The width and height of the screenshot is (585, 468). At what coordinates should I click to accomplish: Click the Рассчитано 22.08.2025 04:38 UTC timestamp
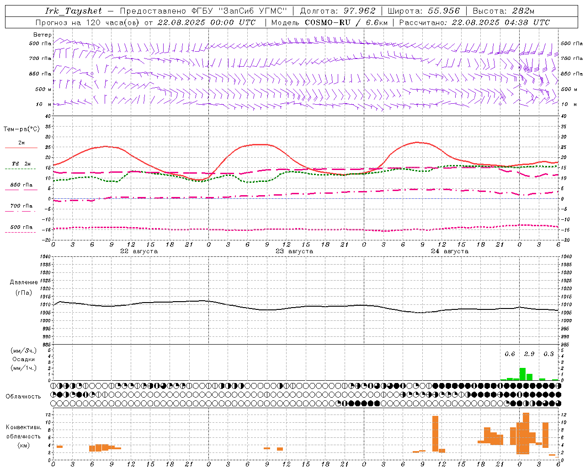click(474, 22)
